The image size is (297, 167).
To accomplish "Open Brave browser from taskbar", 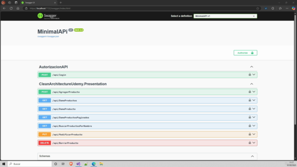I will click(71, 164).
